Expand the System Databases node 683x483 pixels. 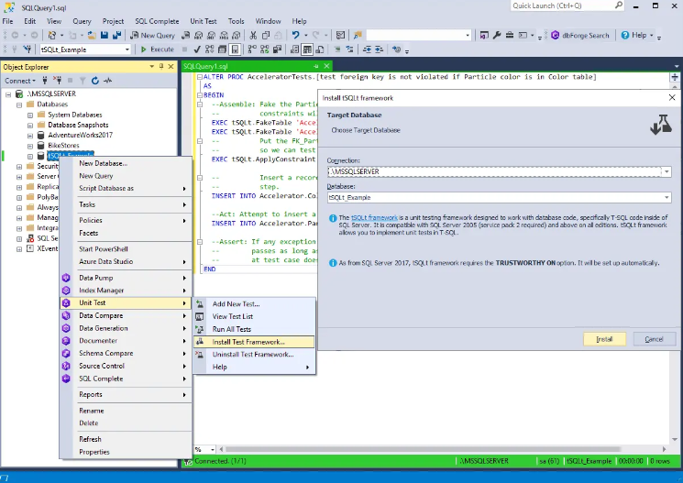click(x=30, y=115)
